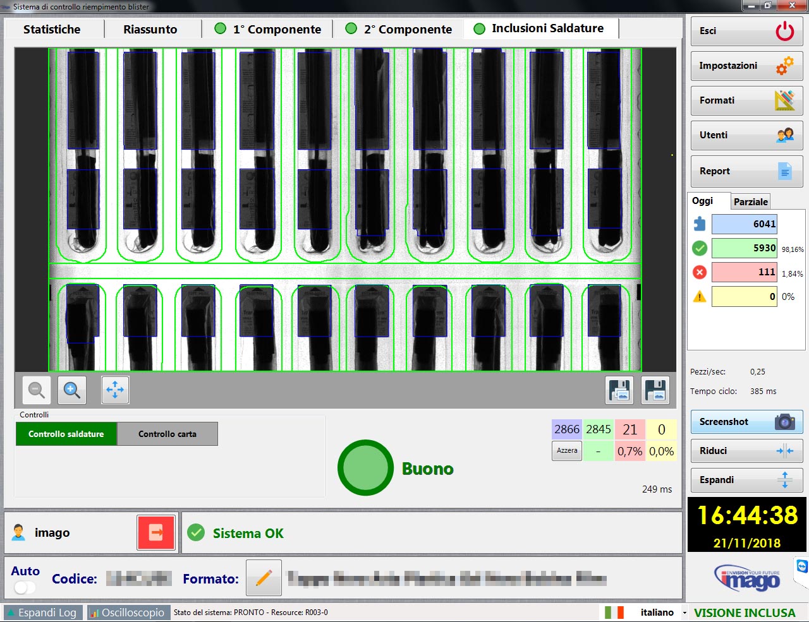
Task: Click the Esci power button
Action: [x=746, y=31]
